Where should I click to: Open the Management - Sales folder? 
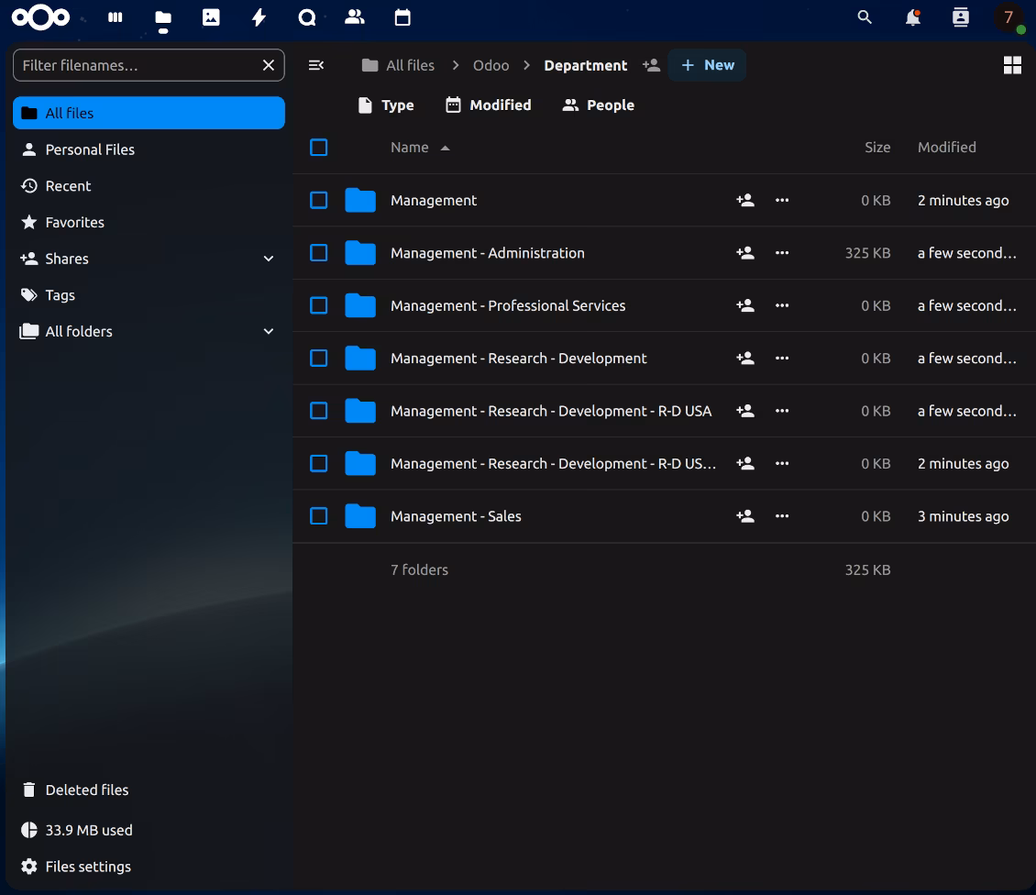(456, 516)
